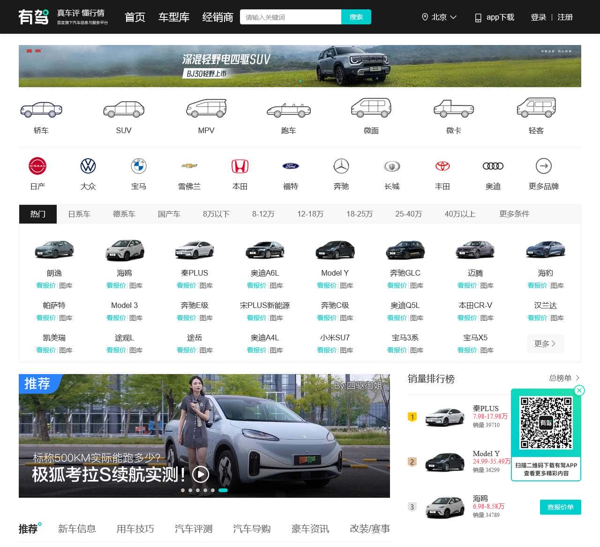Screen dimensions: 600x547
Task: Switch to the 国产车 tab
Action: coord(169,214)
